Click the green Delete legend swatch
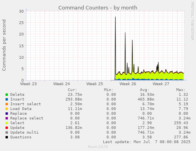 [7, 95]
